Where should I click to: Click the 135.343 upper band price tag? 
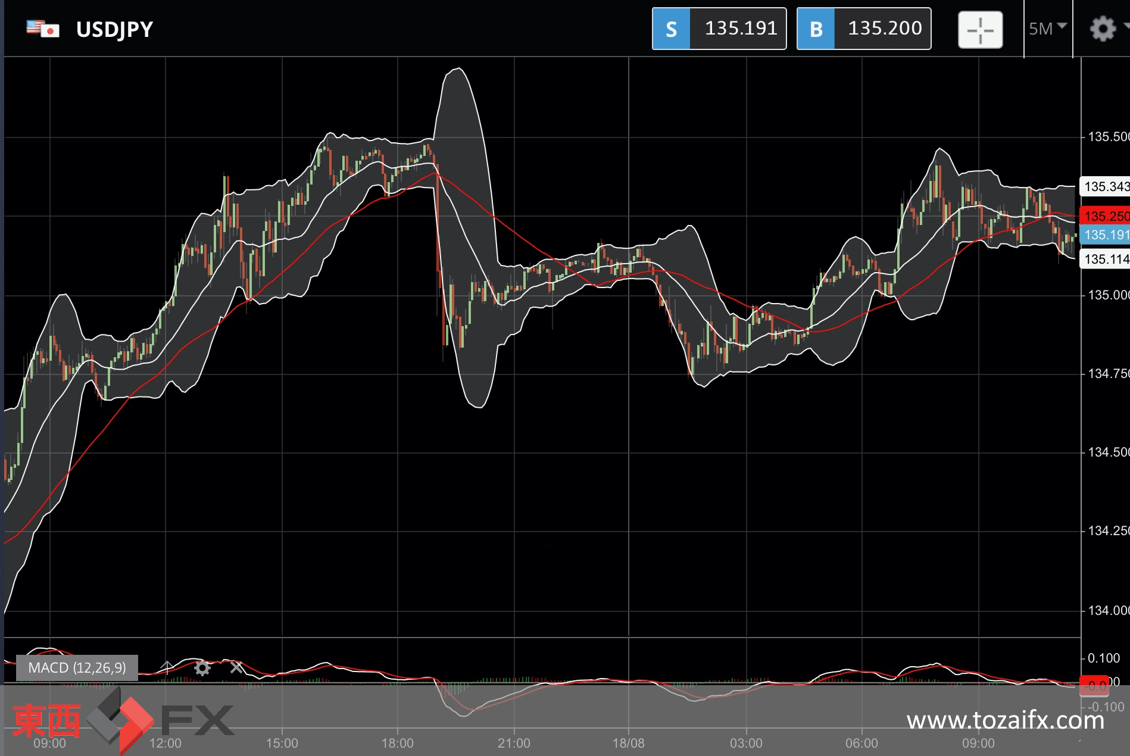pos(1105,187)
